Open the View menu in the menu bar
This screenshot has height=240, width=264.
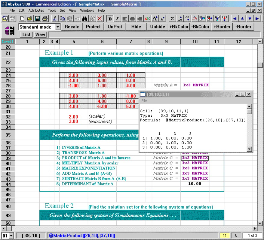pos(72,10)
